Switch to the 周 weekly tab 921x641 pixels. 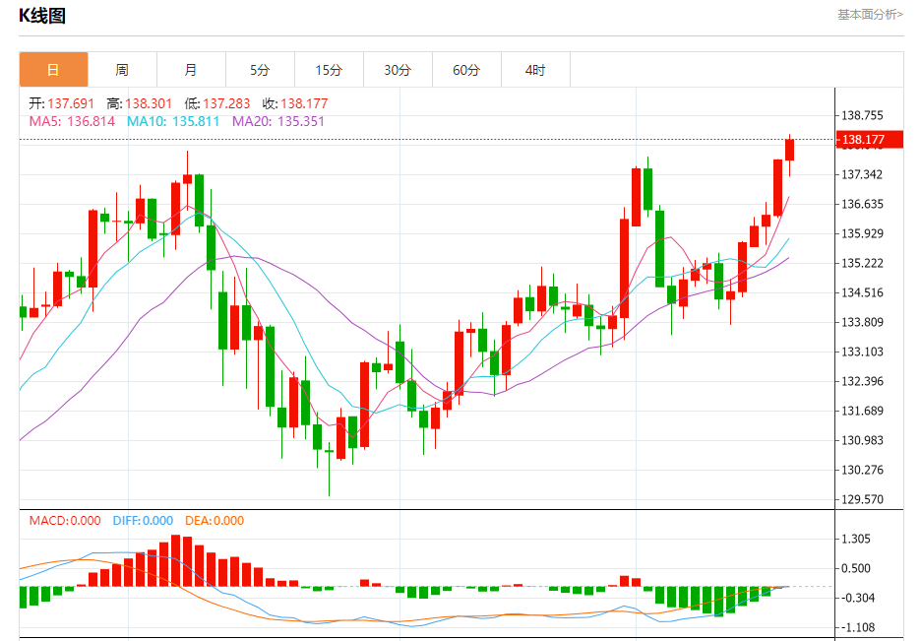[x=122, y=70]
